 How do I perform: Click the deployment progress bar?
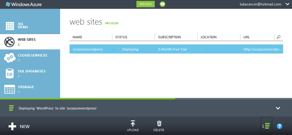point(146,99)
